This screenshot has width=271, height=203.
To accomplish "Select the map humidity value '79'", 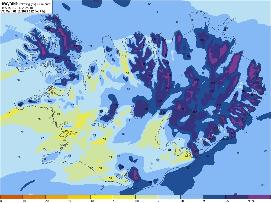I will (22, 132).
